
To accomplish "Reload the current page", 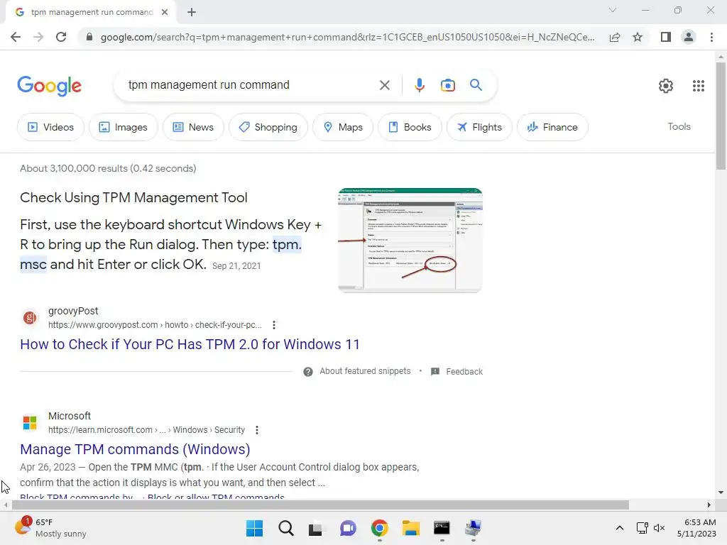I will (61, 37).
